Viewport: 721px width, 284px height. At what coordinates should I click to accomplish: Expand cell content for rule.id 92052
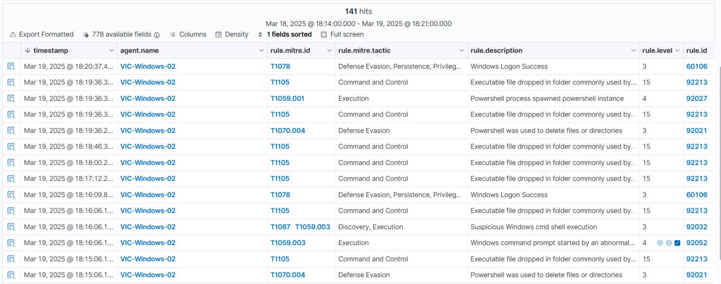coord(676,243)
